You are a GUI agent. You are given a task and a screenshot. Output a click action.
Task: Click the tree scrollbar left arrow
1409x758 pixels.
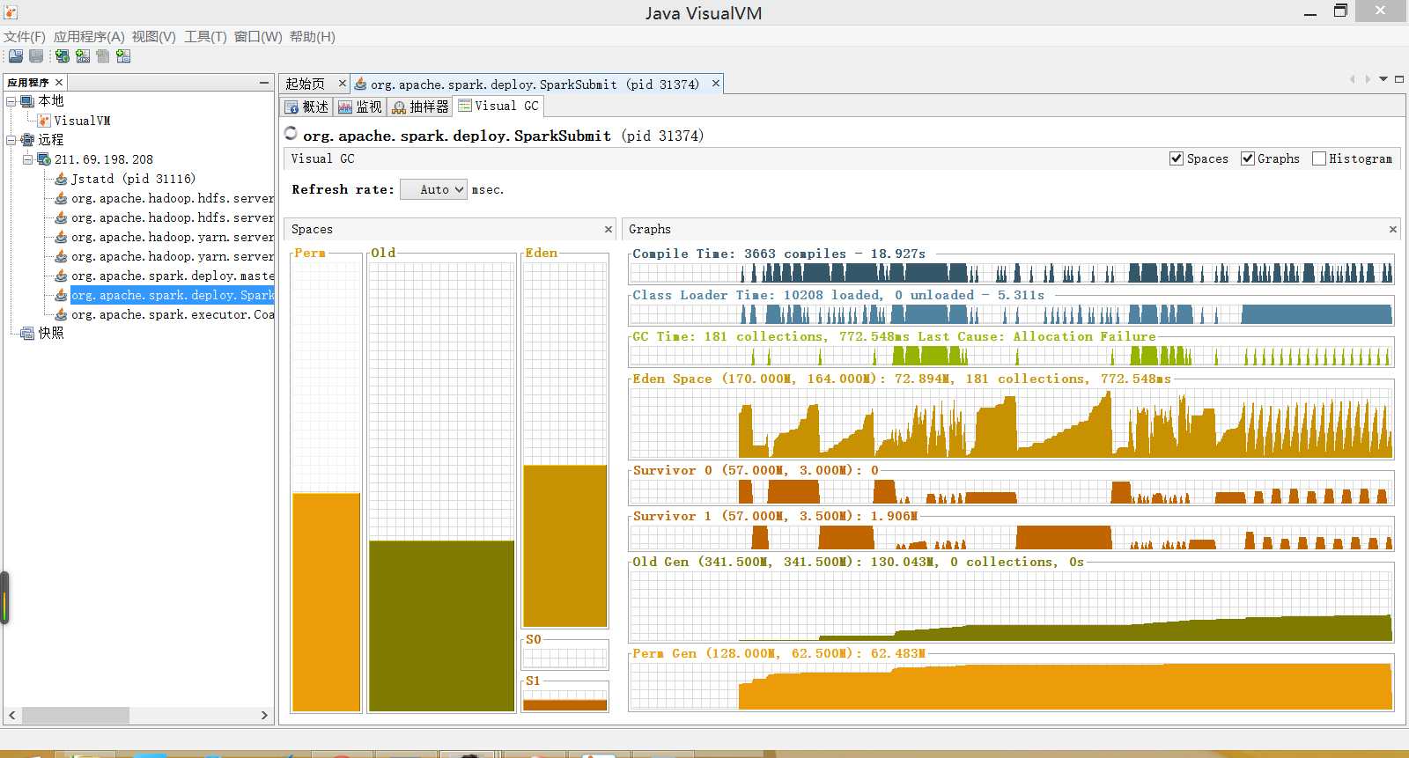(x=12, y=716)
